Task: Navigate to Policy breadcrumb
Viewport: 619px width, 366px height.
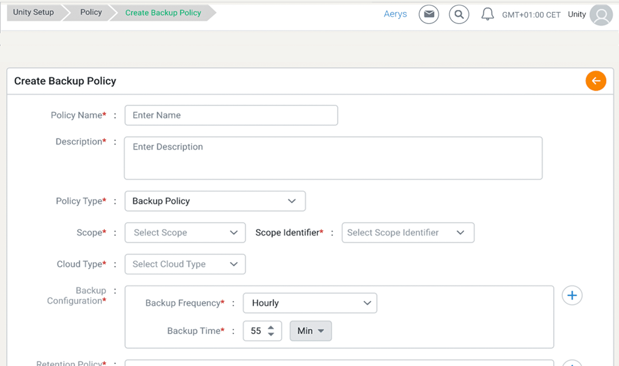Action: 91,12
